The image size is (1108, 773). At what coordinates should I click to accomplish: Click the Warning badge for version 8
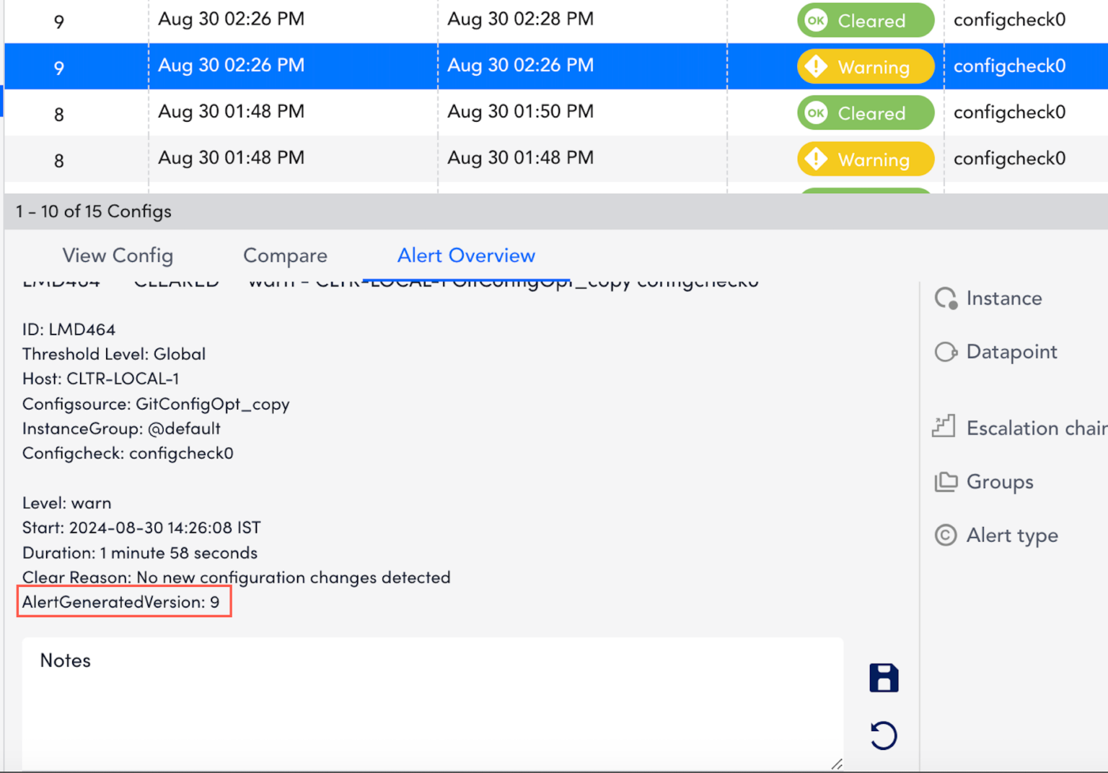[x=865, y=159]
